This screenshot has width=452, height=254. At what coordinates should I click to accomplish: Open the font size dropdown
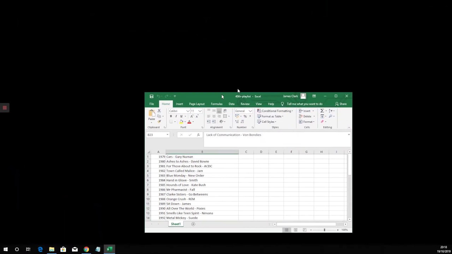[200, 111]
